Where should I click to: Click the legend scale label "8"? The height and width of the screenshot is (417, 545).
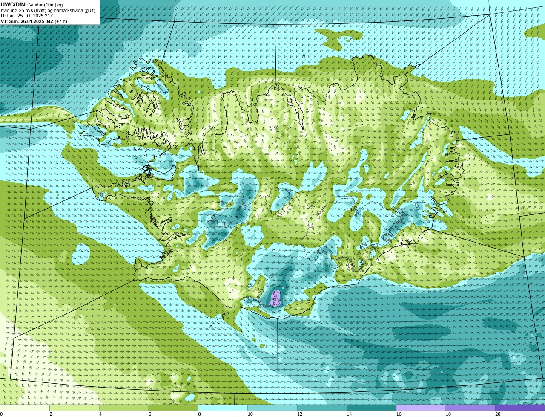pos(199,414)
